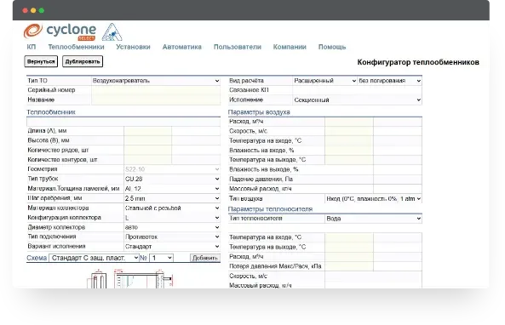The height and width of the screenshot is (325, 505).
Task: Open the Геометрия dropdown
Action: 172,169
